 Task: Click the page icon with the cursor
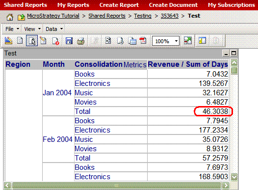(32, 41)
